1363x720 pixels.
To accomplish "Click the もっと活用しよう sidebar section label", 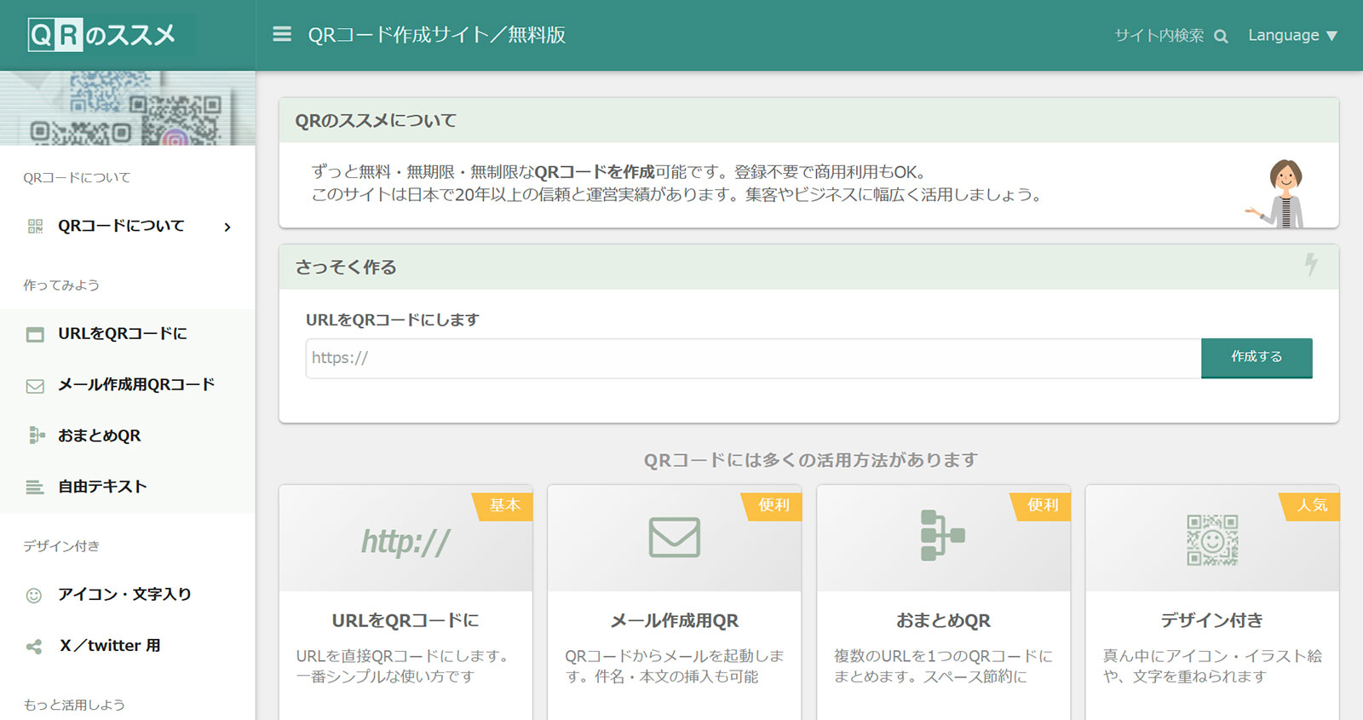I will tap(74, 705).
